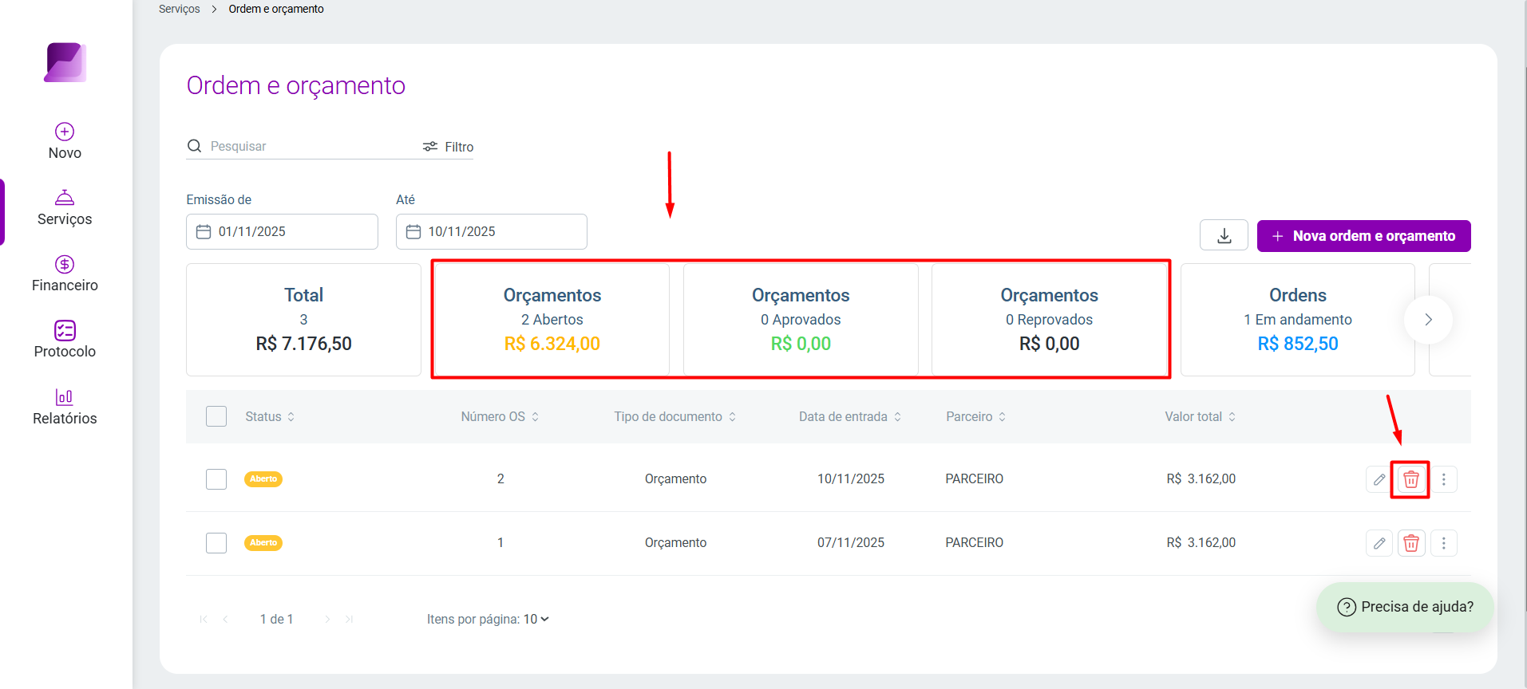Edit order number 1 with pencil icon
1527x689 pixels.
coord(1379,543)
